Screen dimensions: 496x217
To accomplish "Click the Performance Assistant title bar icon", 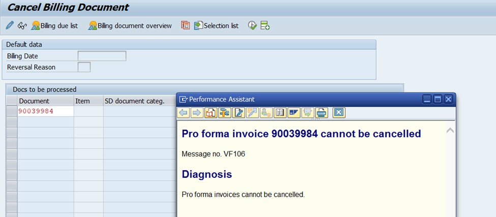I will pos(183,100).
